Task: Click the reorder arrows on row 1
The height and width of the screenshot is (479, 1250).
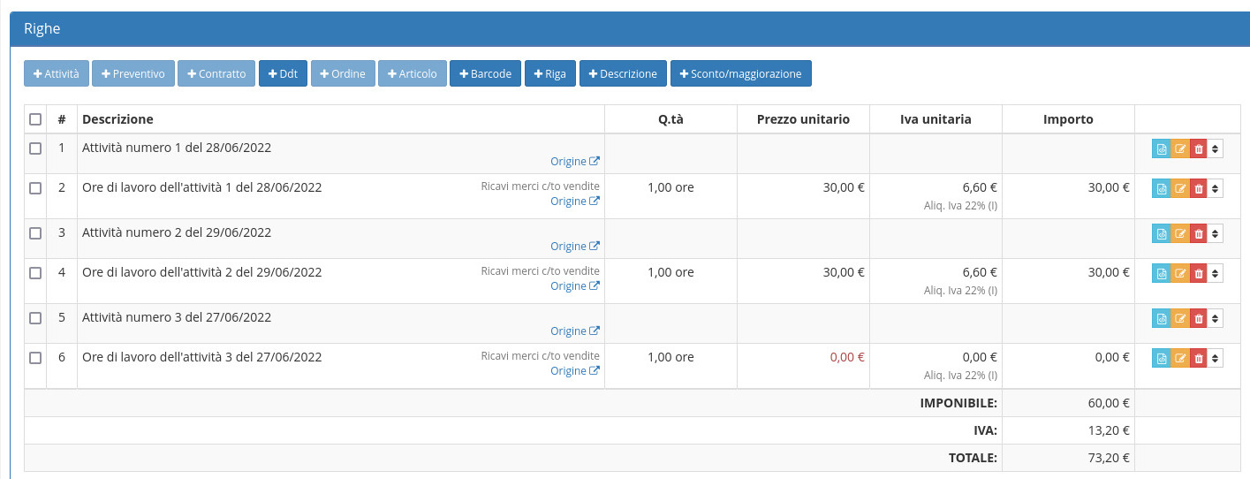Action: (1216, 149)
